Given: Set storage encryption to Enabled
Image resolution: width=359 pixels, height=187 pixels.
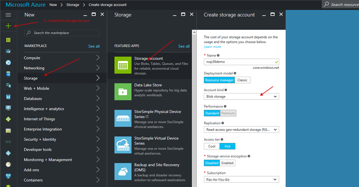Looking at the screenshot, I should coord(227,163).
